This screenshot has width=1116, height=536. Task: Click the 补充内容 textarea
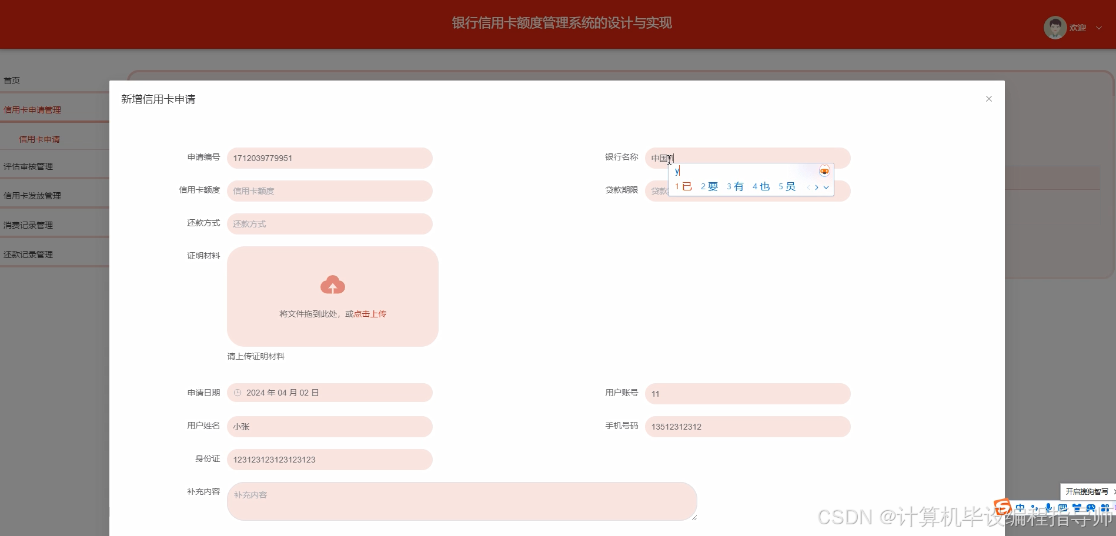(x=462, y=501)
